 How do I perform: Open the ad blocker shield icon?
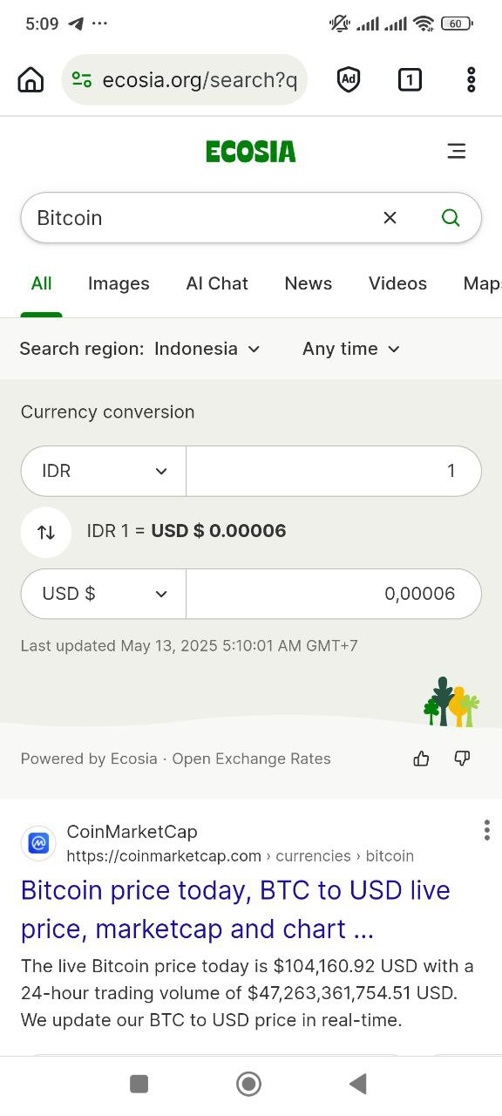[349, 80]
